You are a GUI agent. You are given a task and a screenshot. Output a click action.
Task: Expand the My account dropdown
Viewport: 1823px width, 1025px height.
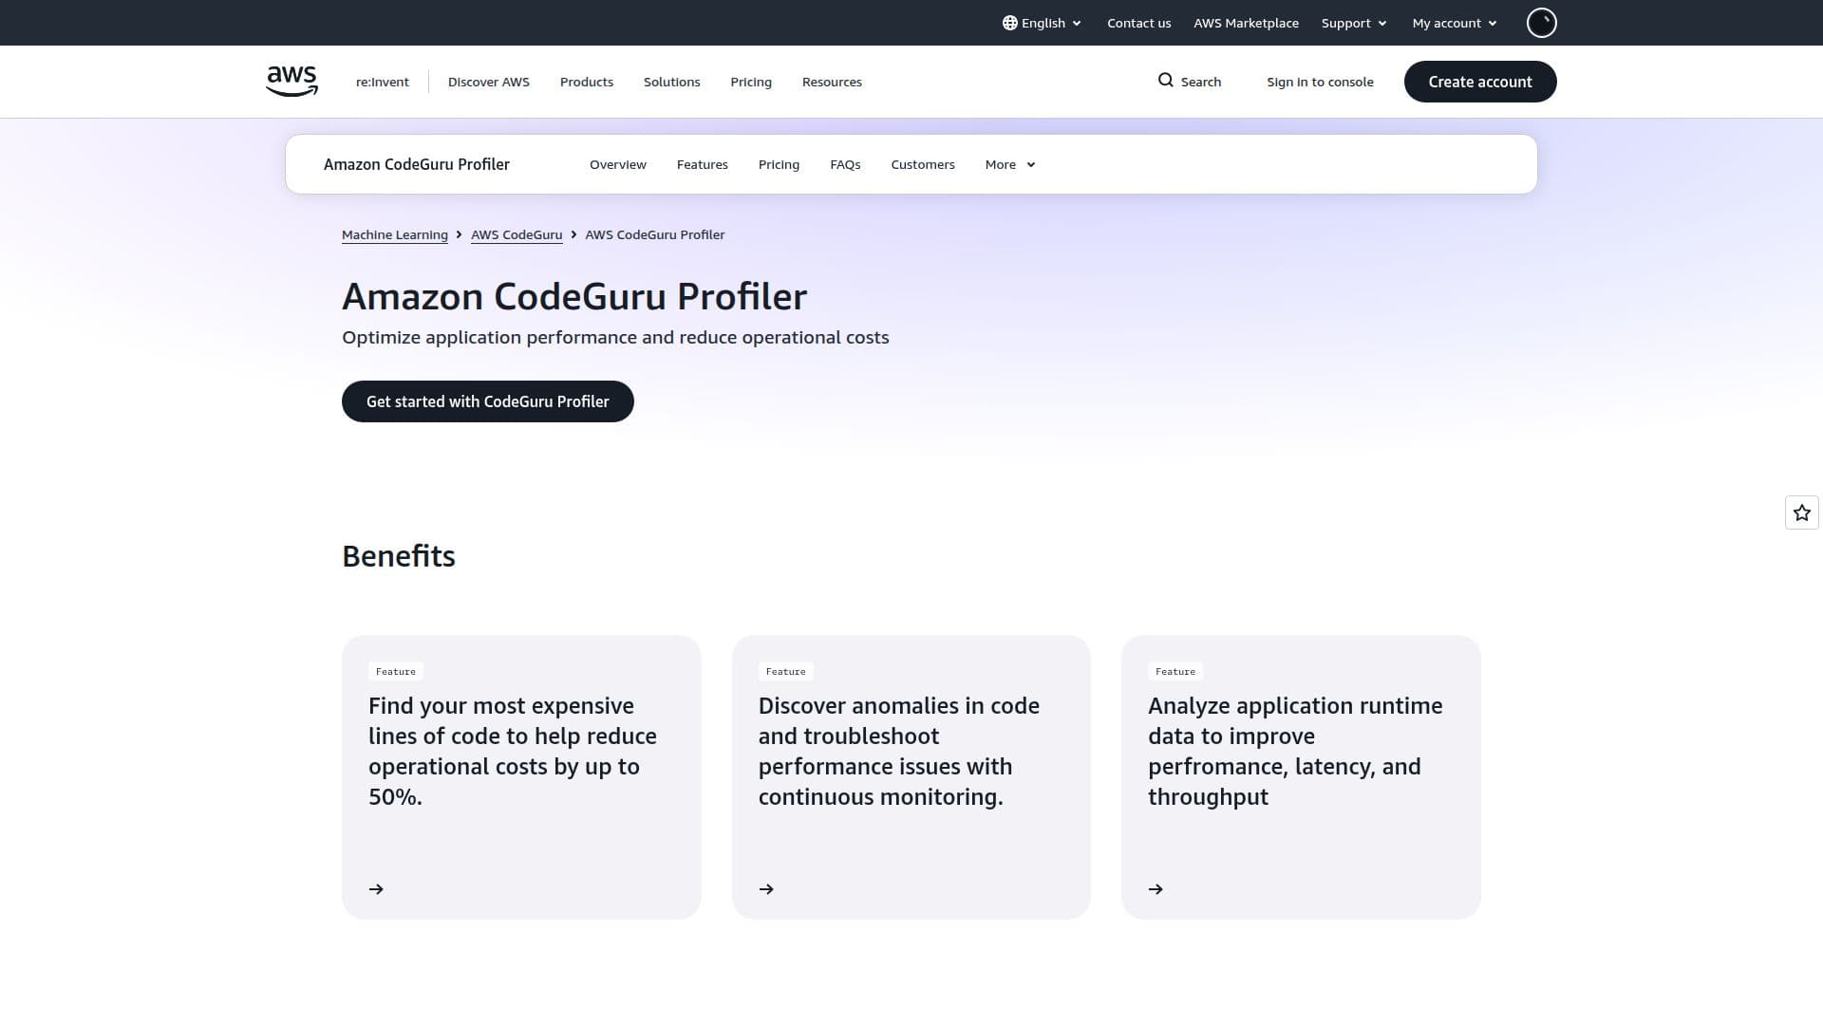(x=1454, y=23)
